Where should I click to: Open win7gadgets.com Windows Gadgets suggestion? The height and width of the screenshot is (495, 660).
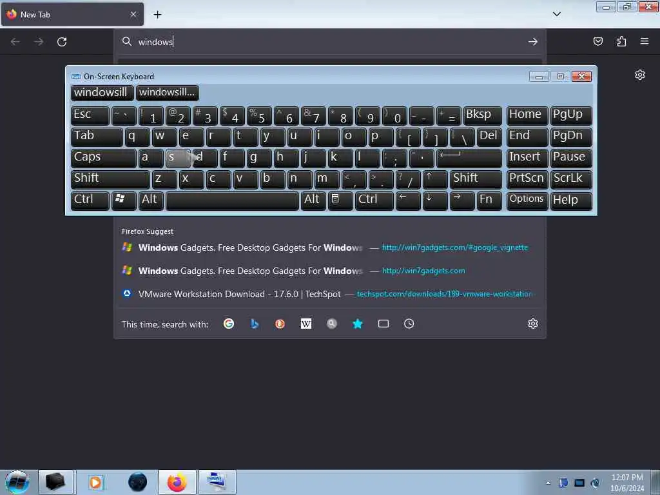[x=329, y=271]
